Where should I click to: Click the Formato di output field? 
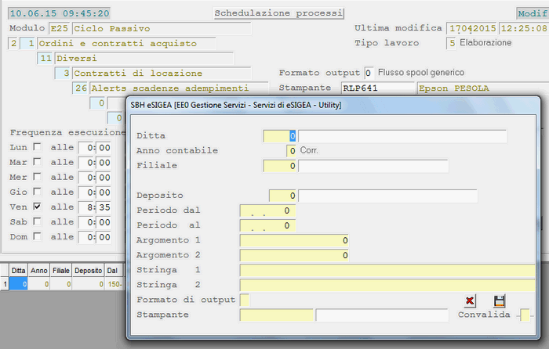pyautogui.click(x=245, y=300)
